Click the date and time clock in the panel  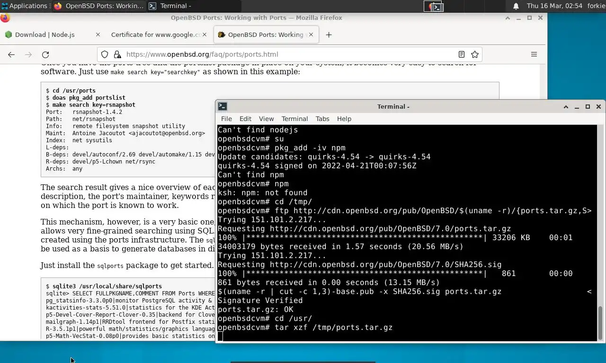pos(554,6)
